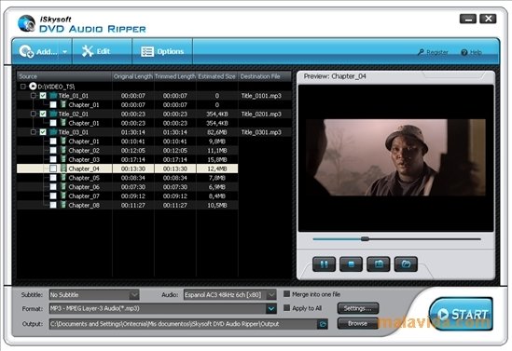Click destination file Title_0101.mp3

(x=261, y=96)
